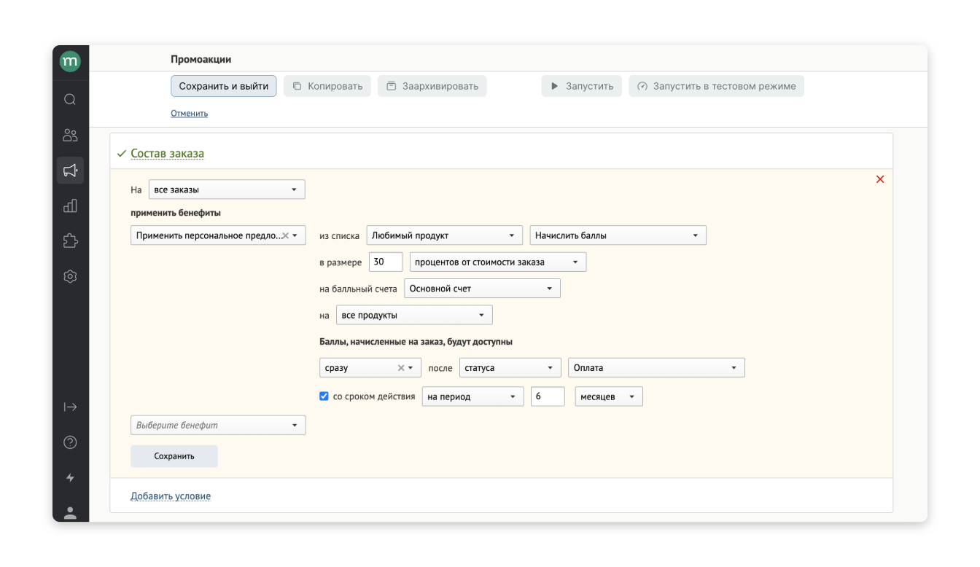This screenshot has height=567, width=980.
Task: Expand sidebar with arrow icon
Action: [x=70, y=407]
